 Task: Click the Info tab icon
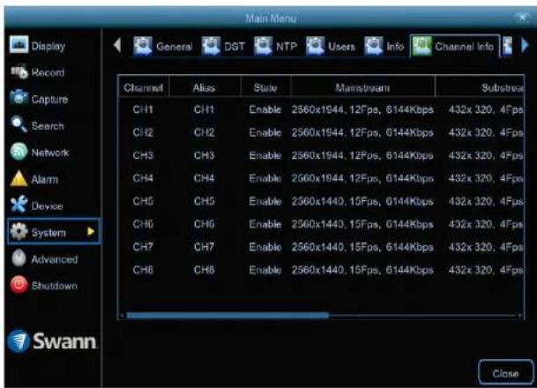pos(374,46)
